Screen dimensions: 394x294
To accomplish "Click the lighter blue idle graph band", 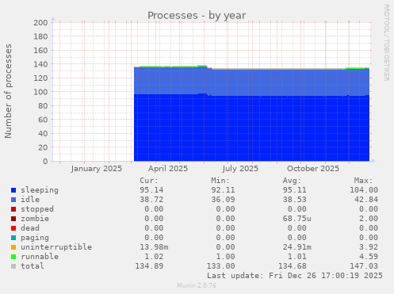I will point(251,82).
